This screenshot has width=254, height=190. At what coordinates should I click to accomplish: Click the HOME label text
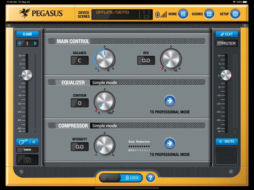pos(172,14)
